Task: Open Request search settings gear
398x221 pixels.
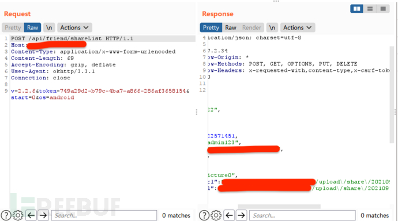Action: pyautogui.click(x=18, y=215)
